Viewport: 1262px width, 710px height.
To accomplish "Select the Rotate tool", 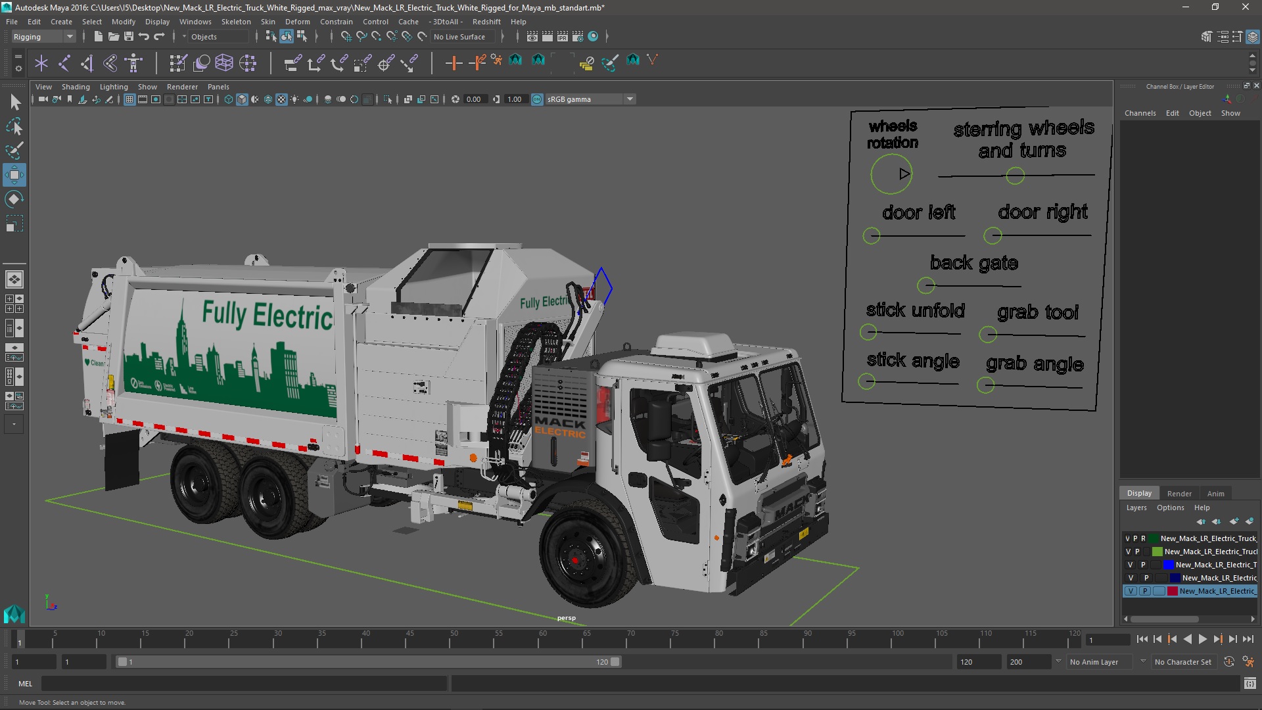I will [x=14, y=199].
